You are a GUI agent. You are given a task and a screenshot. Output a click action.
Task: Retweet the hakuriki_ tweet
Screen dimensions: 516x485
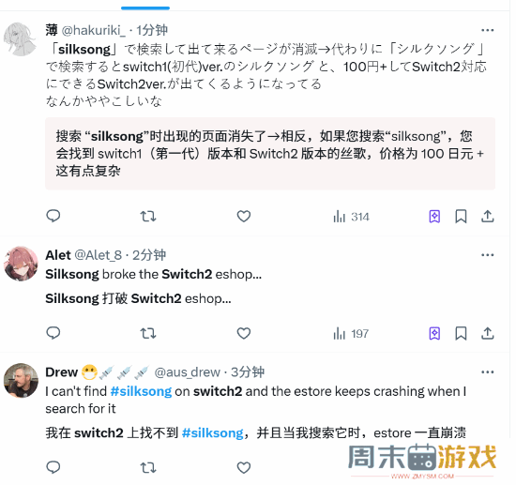pos(148,216)
